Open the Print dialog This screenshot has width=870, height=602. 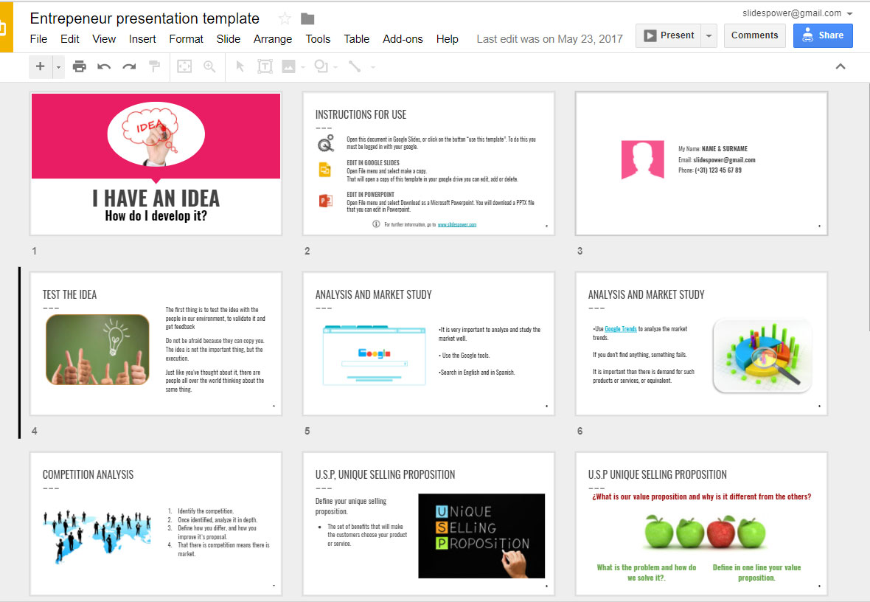80,66
